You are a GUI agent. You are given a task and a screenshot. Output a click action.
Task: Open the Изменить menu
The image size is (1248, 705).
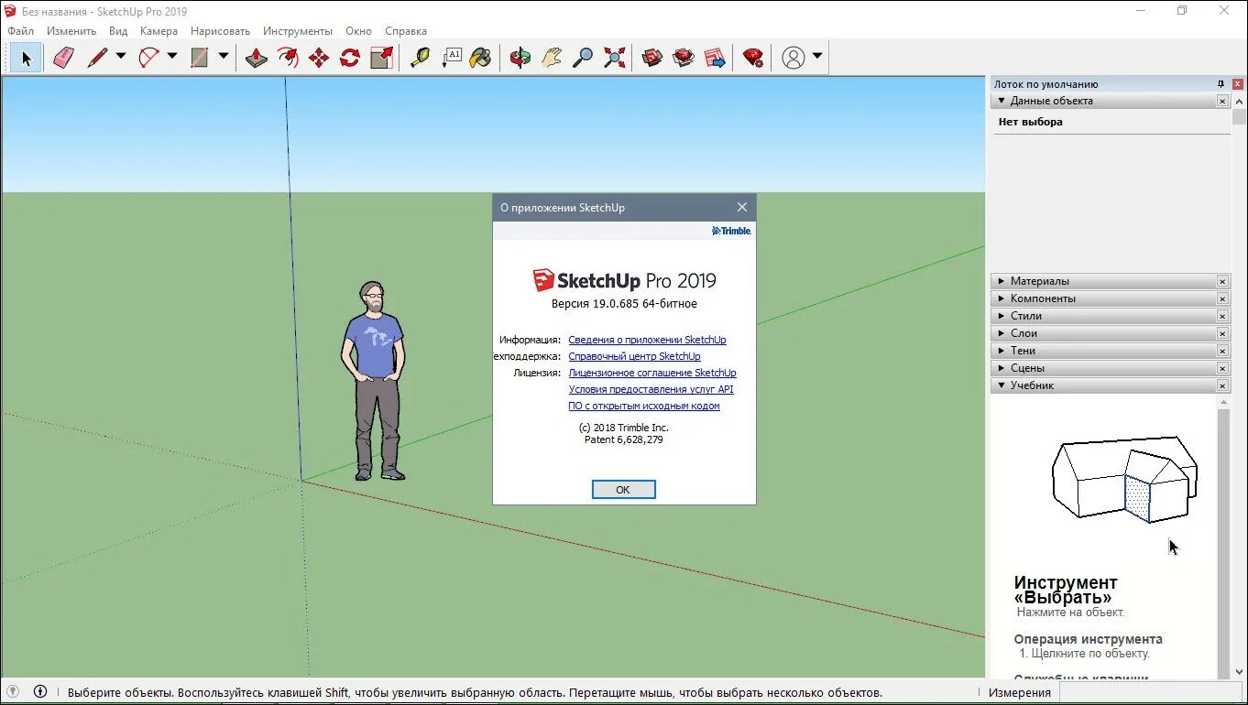tap(71, 31)
